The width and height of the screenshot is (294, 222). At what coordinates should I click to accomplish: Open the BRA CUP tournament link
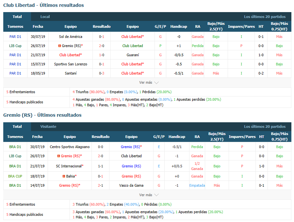[x=15, y=176]
